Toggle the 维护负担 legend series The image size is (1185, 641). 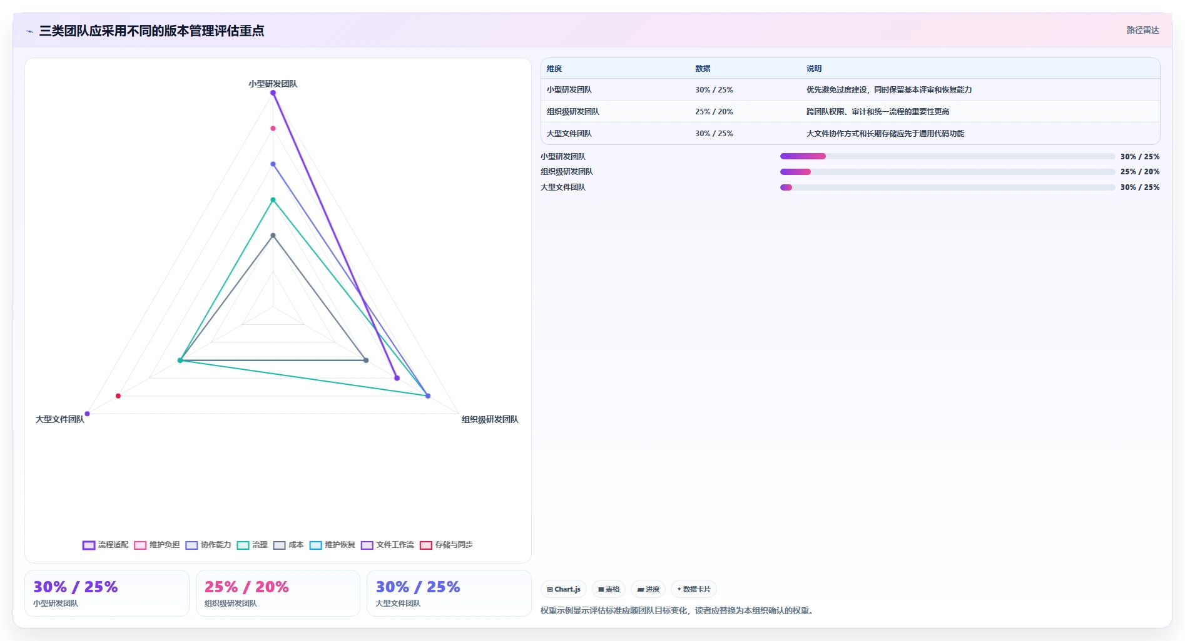tap(157, 545)
